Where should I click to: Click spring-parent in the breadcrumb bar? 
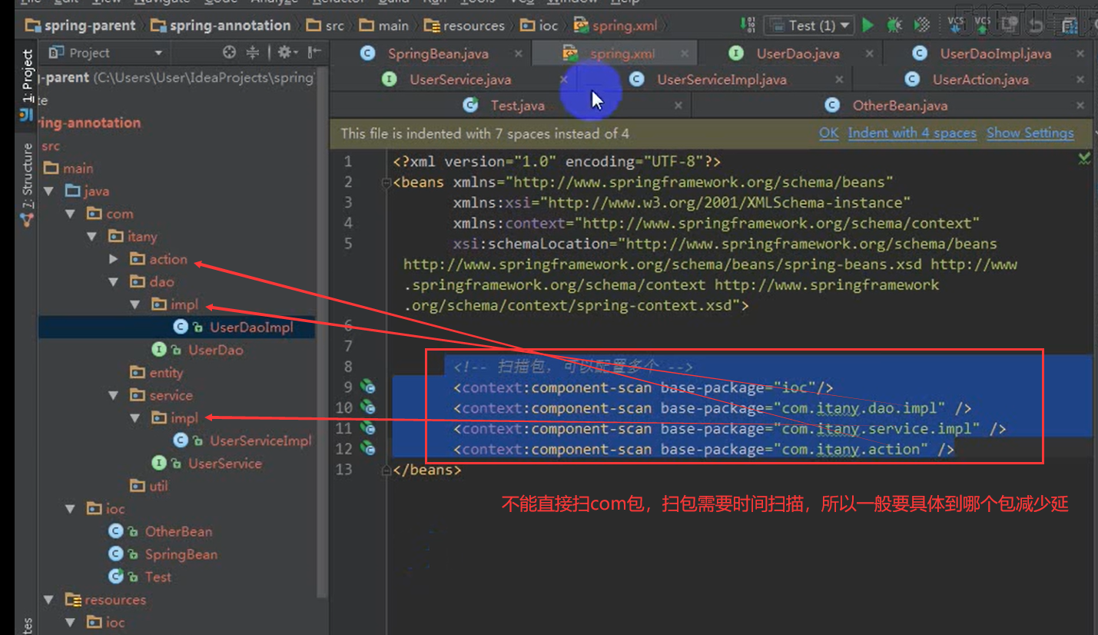[81, 25]
